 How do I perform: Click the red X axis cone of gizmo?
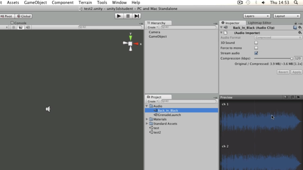[136, 44]
